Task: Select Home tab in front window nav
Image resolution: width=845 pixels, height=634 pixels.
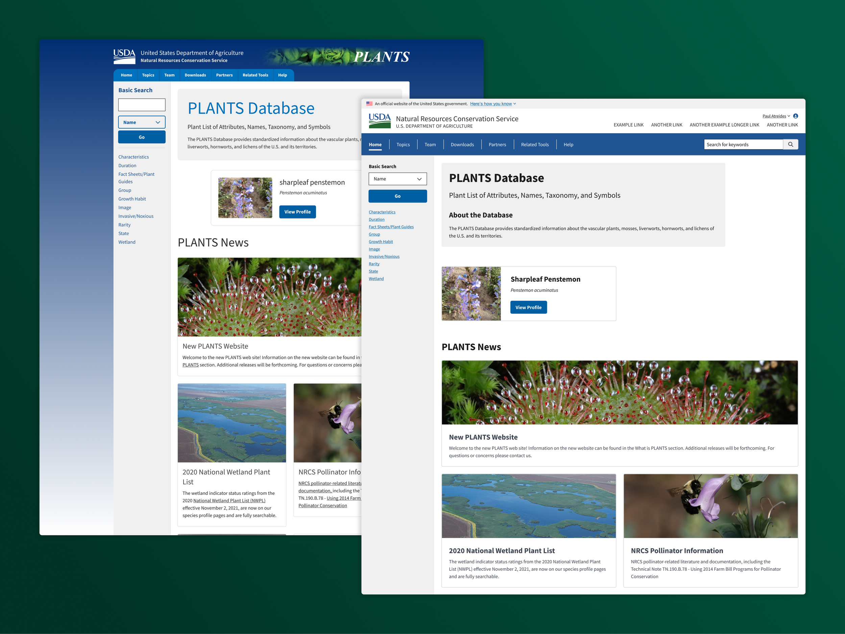Action: (375, 144)
